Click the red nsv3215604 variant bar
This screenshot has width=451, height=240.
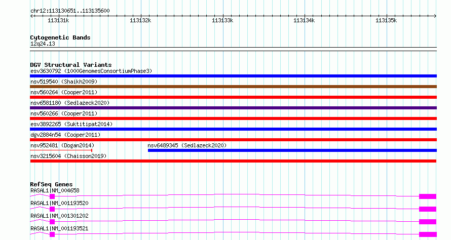tap(233, 161)
